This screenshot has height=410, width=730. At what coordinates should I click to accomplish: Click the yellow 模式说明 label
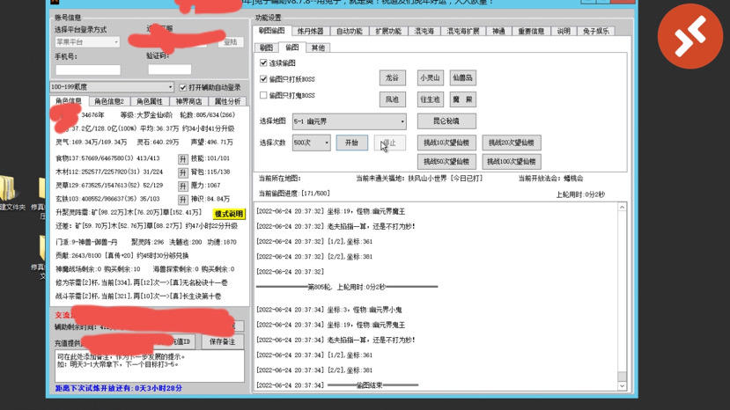point(229,214)
